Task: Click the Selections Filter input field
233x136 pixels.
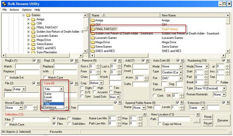Action: (31, 119)
